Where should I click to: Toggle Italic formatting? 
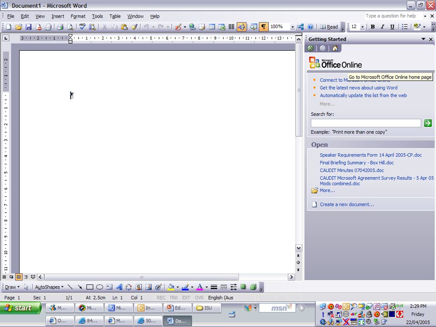[x=382, y=27]
